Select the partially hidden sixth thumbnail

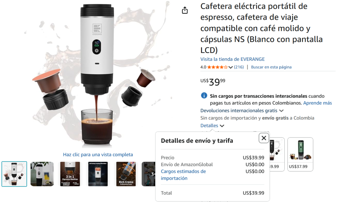tap(148, 174)
